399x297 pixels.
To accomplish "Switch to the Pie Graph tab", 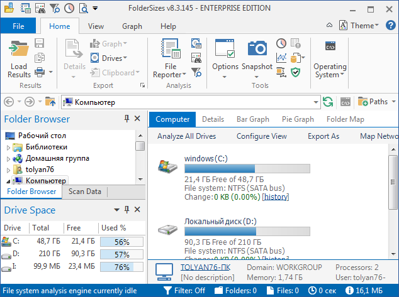I will 298,119.
